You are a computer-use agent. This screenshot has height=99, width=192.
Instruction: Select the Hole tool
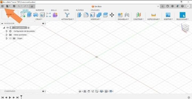coord(42,15)
